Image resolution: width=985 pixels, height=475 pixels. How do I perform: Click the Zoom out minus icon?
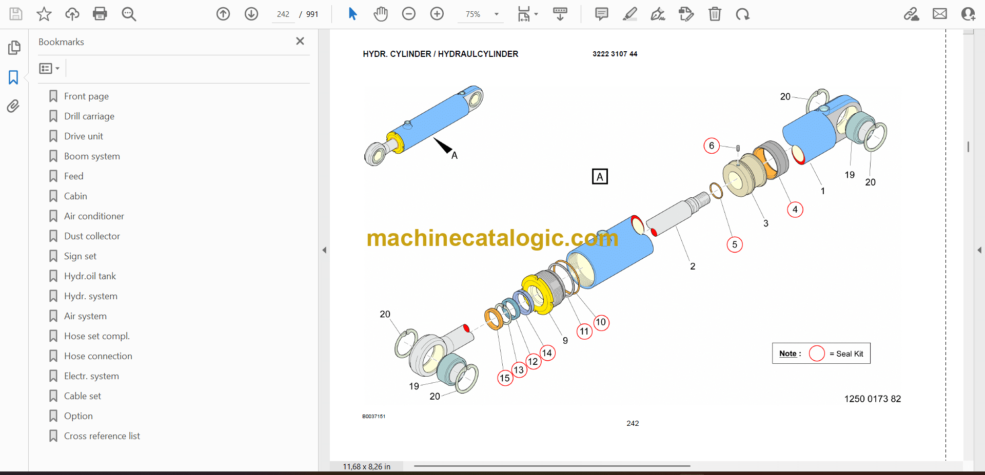click(408, 14)
